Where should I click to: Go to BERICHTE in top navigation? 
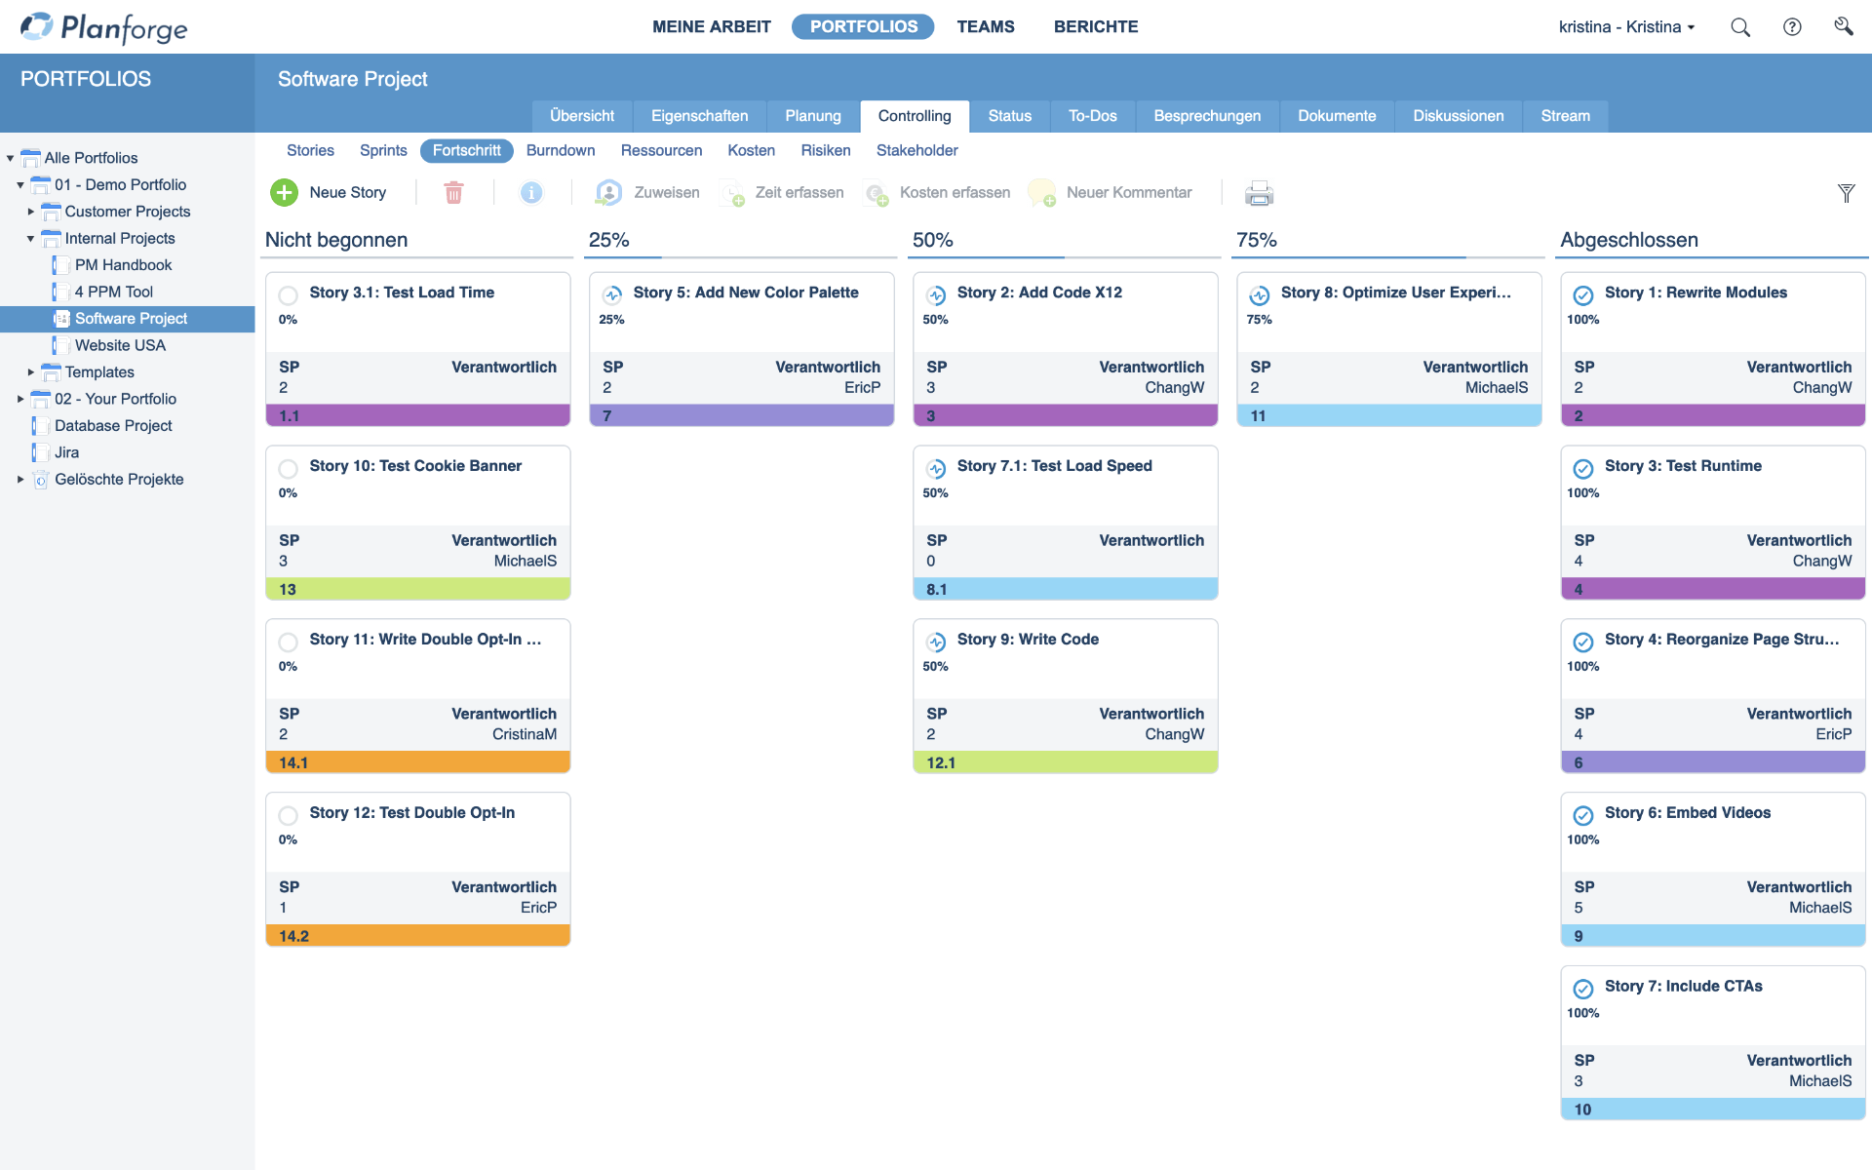[x=1096, y=27]
